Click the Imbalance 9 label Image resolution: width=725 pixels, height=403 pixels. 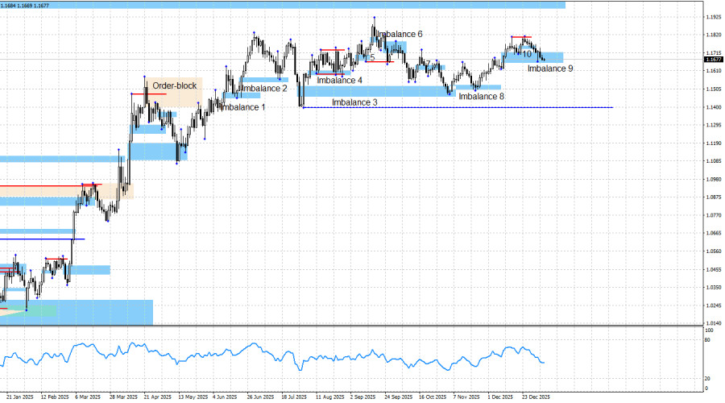550,69
